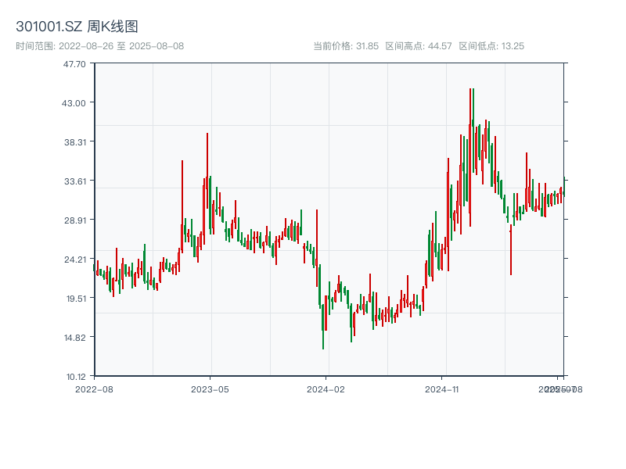Click the y-axis value 33.61
Image resolution: width=626 pixels, height=469 pixels.
pos(75,181)
